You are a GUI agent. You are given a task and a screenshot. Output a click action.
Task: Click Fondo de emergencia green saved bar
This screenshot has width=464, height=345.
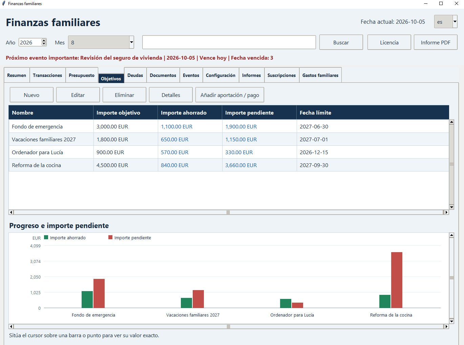point(87,300)
